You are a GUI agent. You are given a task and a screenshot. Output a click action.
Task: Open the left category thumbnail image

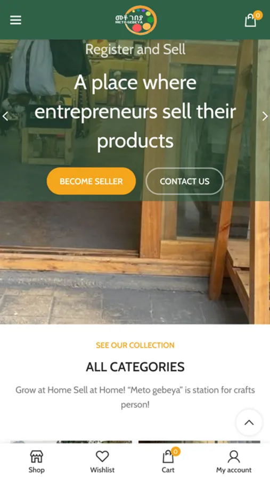pyautogui.click(x=71, y=442)
